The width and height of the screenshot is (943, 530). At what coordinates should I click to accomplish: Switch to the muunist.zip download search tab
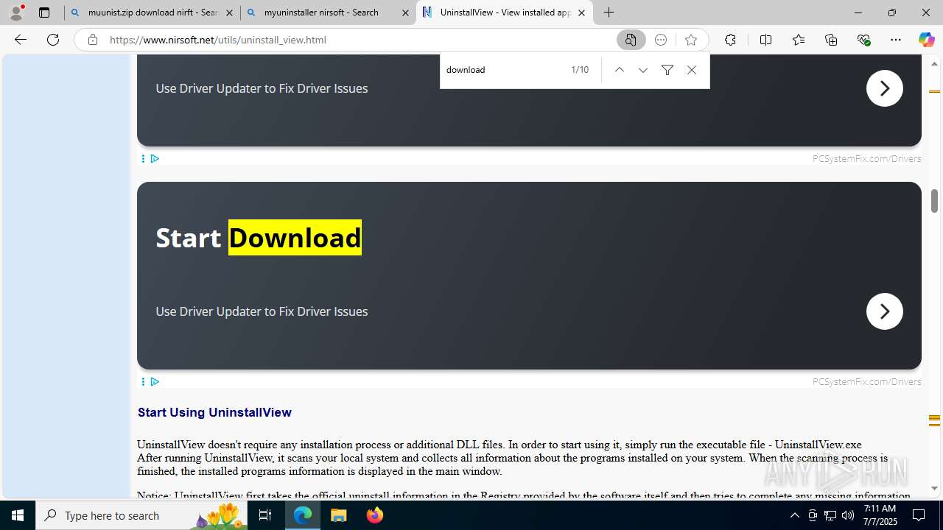[153, 13]
